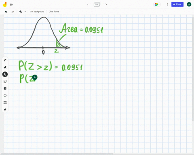The width and height of the screenshot is (194, 155).
Task: Click Set background
Action: [37, 12]
